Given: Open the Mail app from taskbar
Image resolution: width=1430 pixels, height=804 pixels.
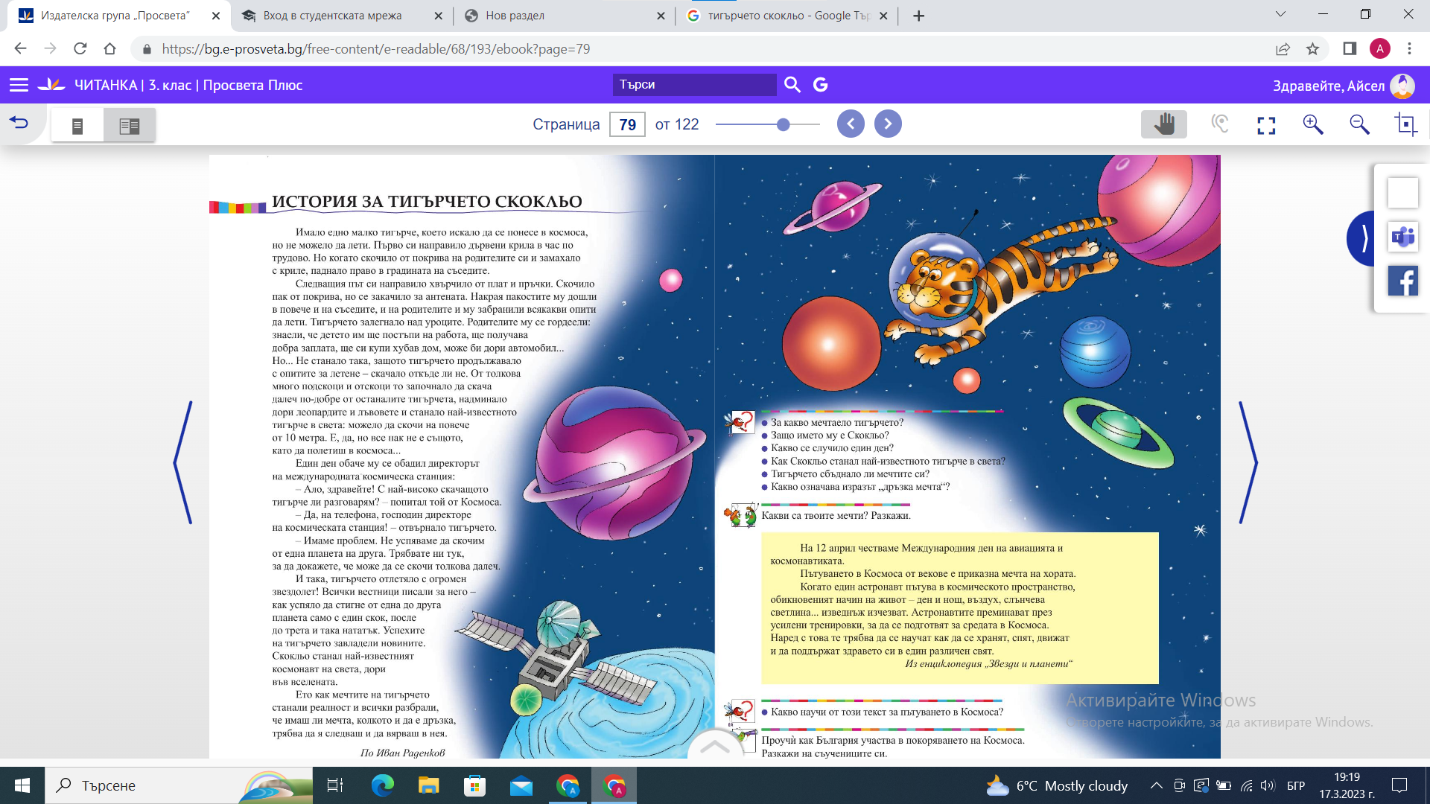Looking at the screenshot, I should pyautogui.click(x=521, y=785).
